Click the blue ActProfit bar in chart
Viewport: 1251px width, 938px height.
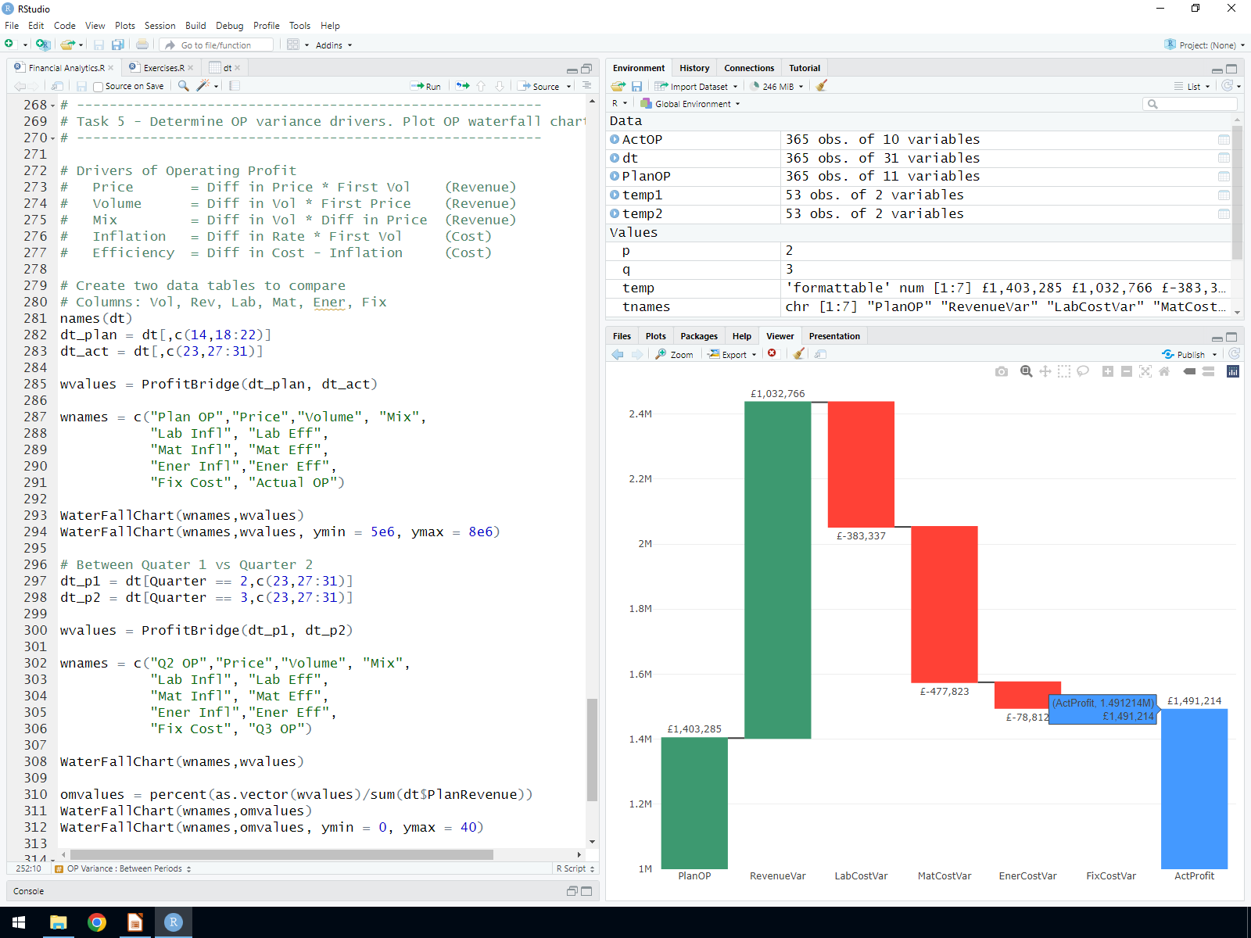coord(1194,789)
